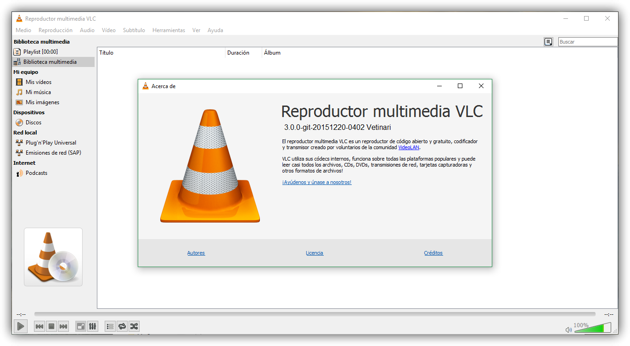Open the Subtítulo menu
Screen dimensions: 630x346
(x=134, y=30)
